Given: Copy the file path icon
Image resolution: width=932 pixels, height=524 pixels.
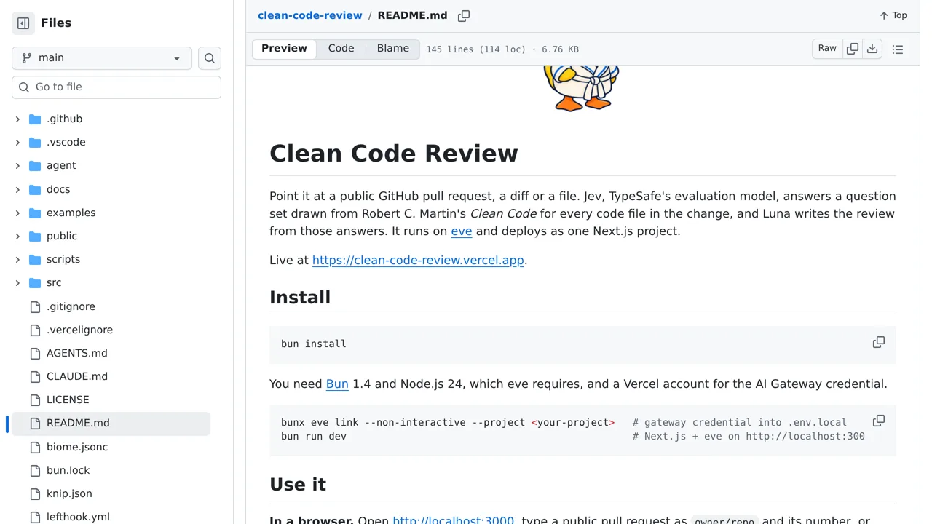Looking at the screenshot, I should coord(464,15).
